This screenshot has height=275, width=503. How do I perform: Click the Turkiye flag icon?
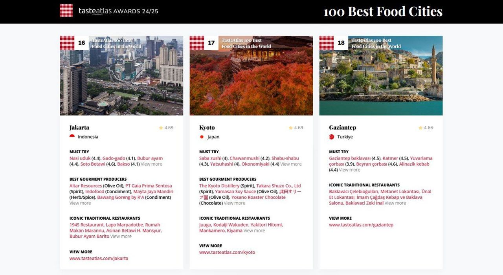point(332,137)
